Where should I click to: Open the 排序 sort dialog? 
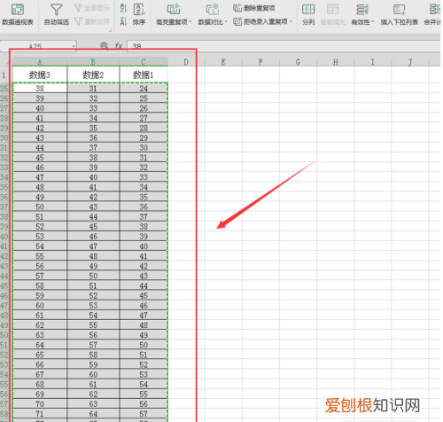pos(139,14)
